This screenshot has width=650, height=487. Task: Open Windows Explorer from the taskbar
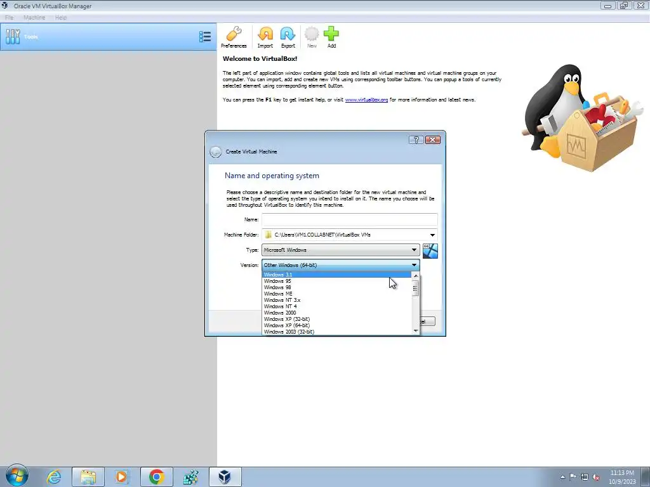(88, 477)
